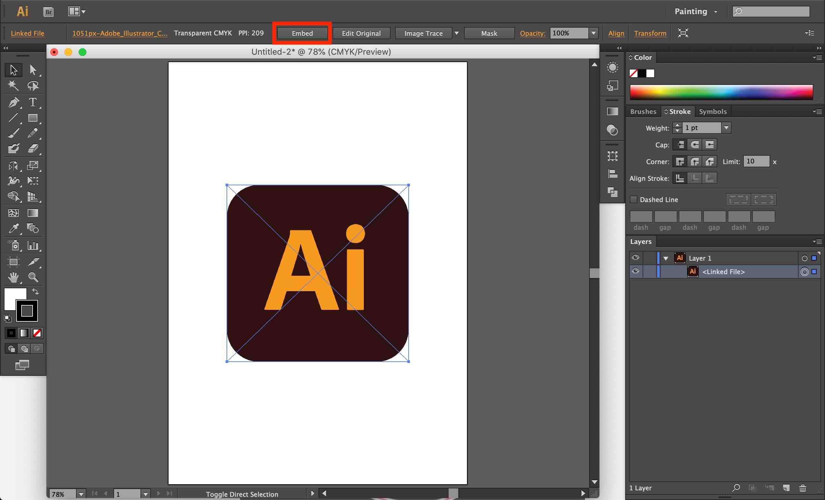Screen dimensions: 825x500
Task: Collapse the Layer 1 disclosure triangle
Action: [x=665, y=258]
